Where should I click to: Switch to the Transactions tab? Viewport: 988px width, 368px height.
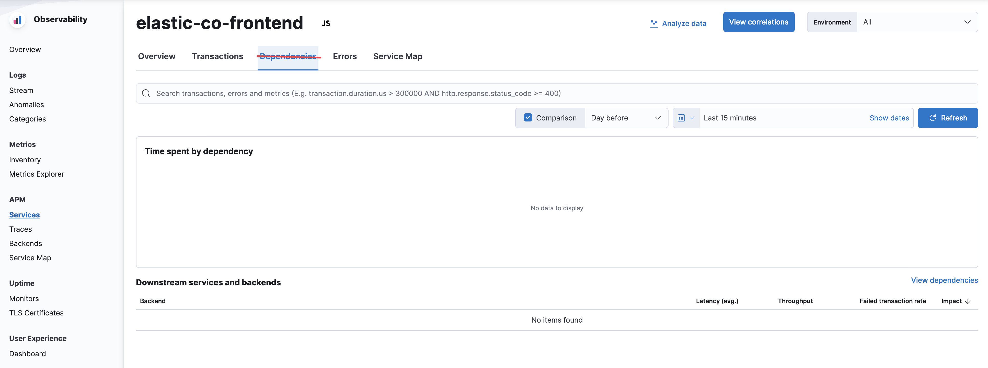coord(217,56)
